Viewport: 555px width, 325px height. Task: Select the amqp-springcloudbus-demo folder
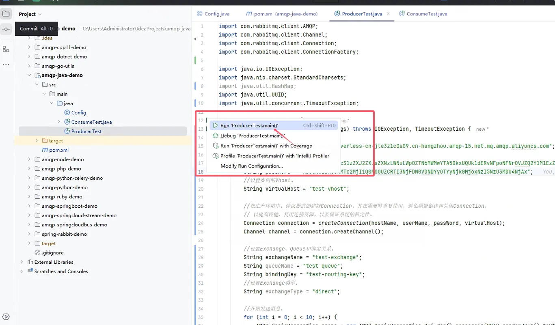click(74, 225)
